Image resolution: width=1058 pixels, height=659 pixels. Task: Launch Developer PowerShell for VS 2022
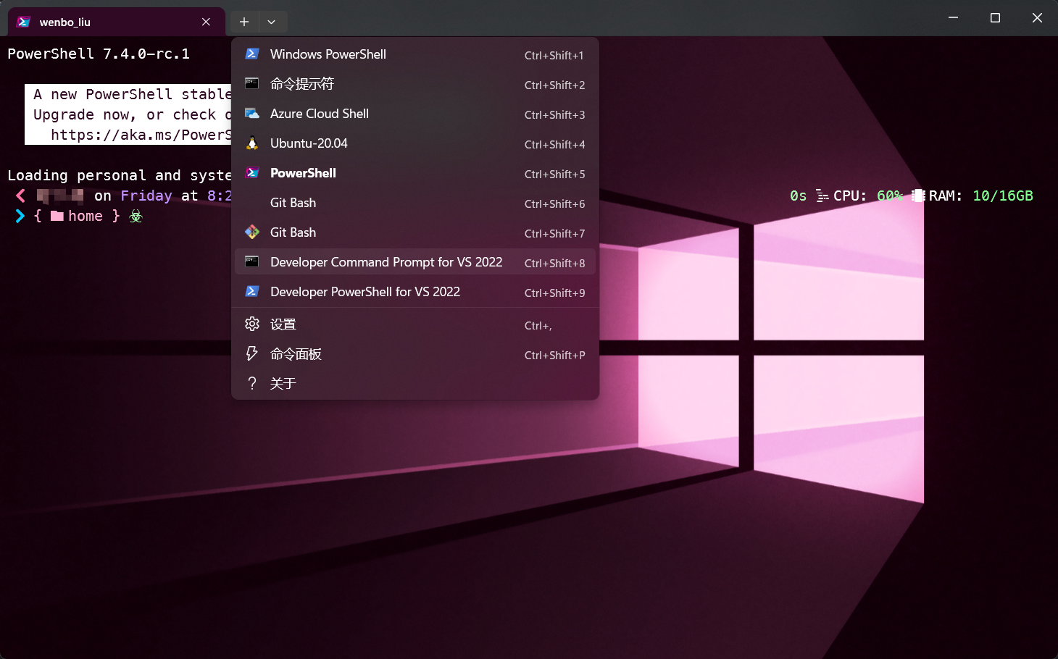(x=415, y=292)
